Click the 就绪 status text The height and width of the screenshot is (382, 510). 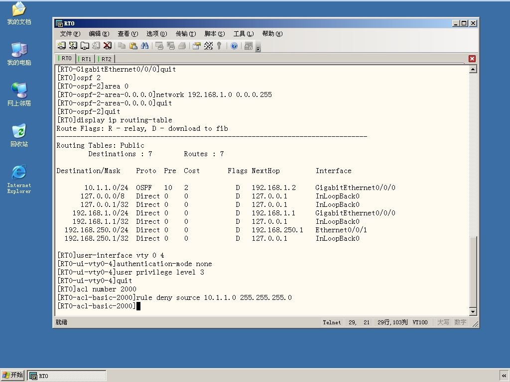(x=61, y=322)
